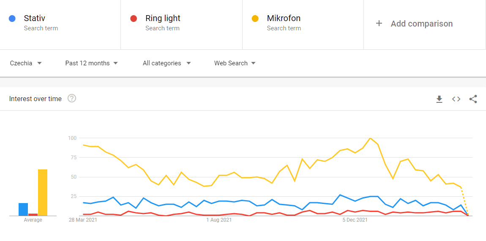
Task: Click the red dot beside Ring light
Action: click(x=134, y=19)
